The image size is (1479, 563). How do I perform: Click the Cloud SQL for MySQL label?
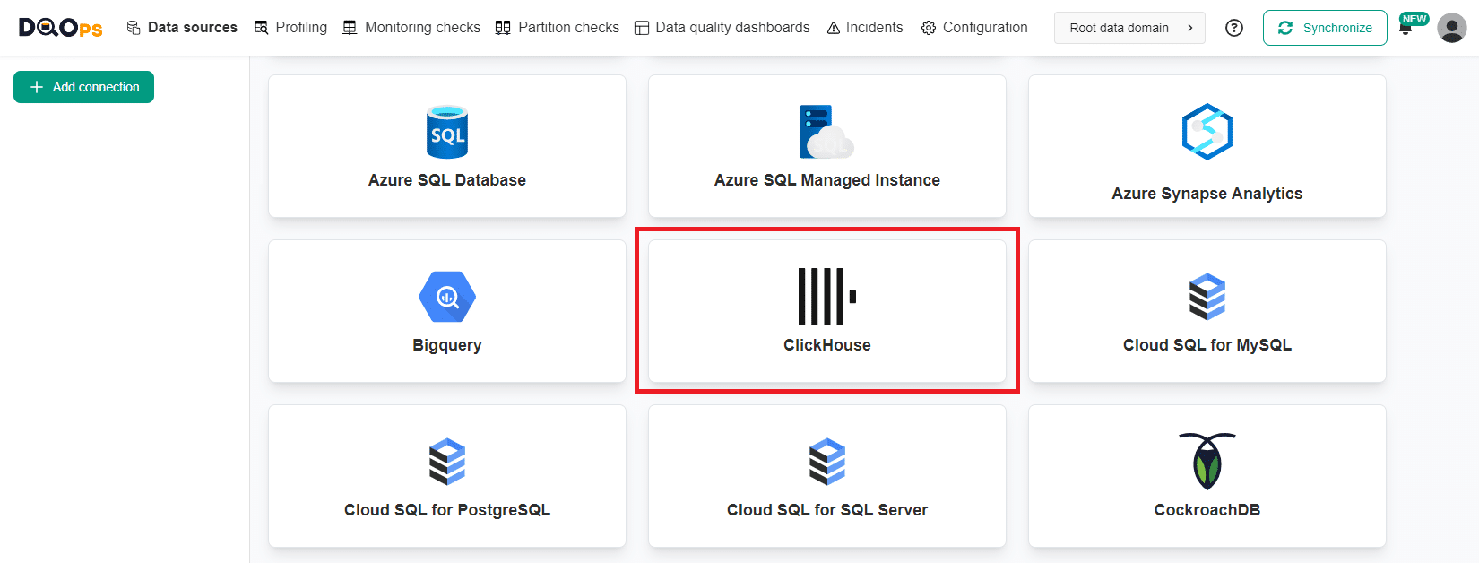tap(1207, 345)
